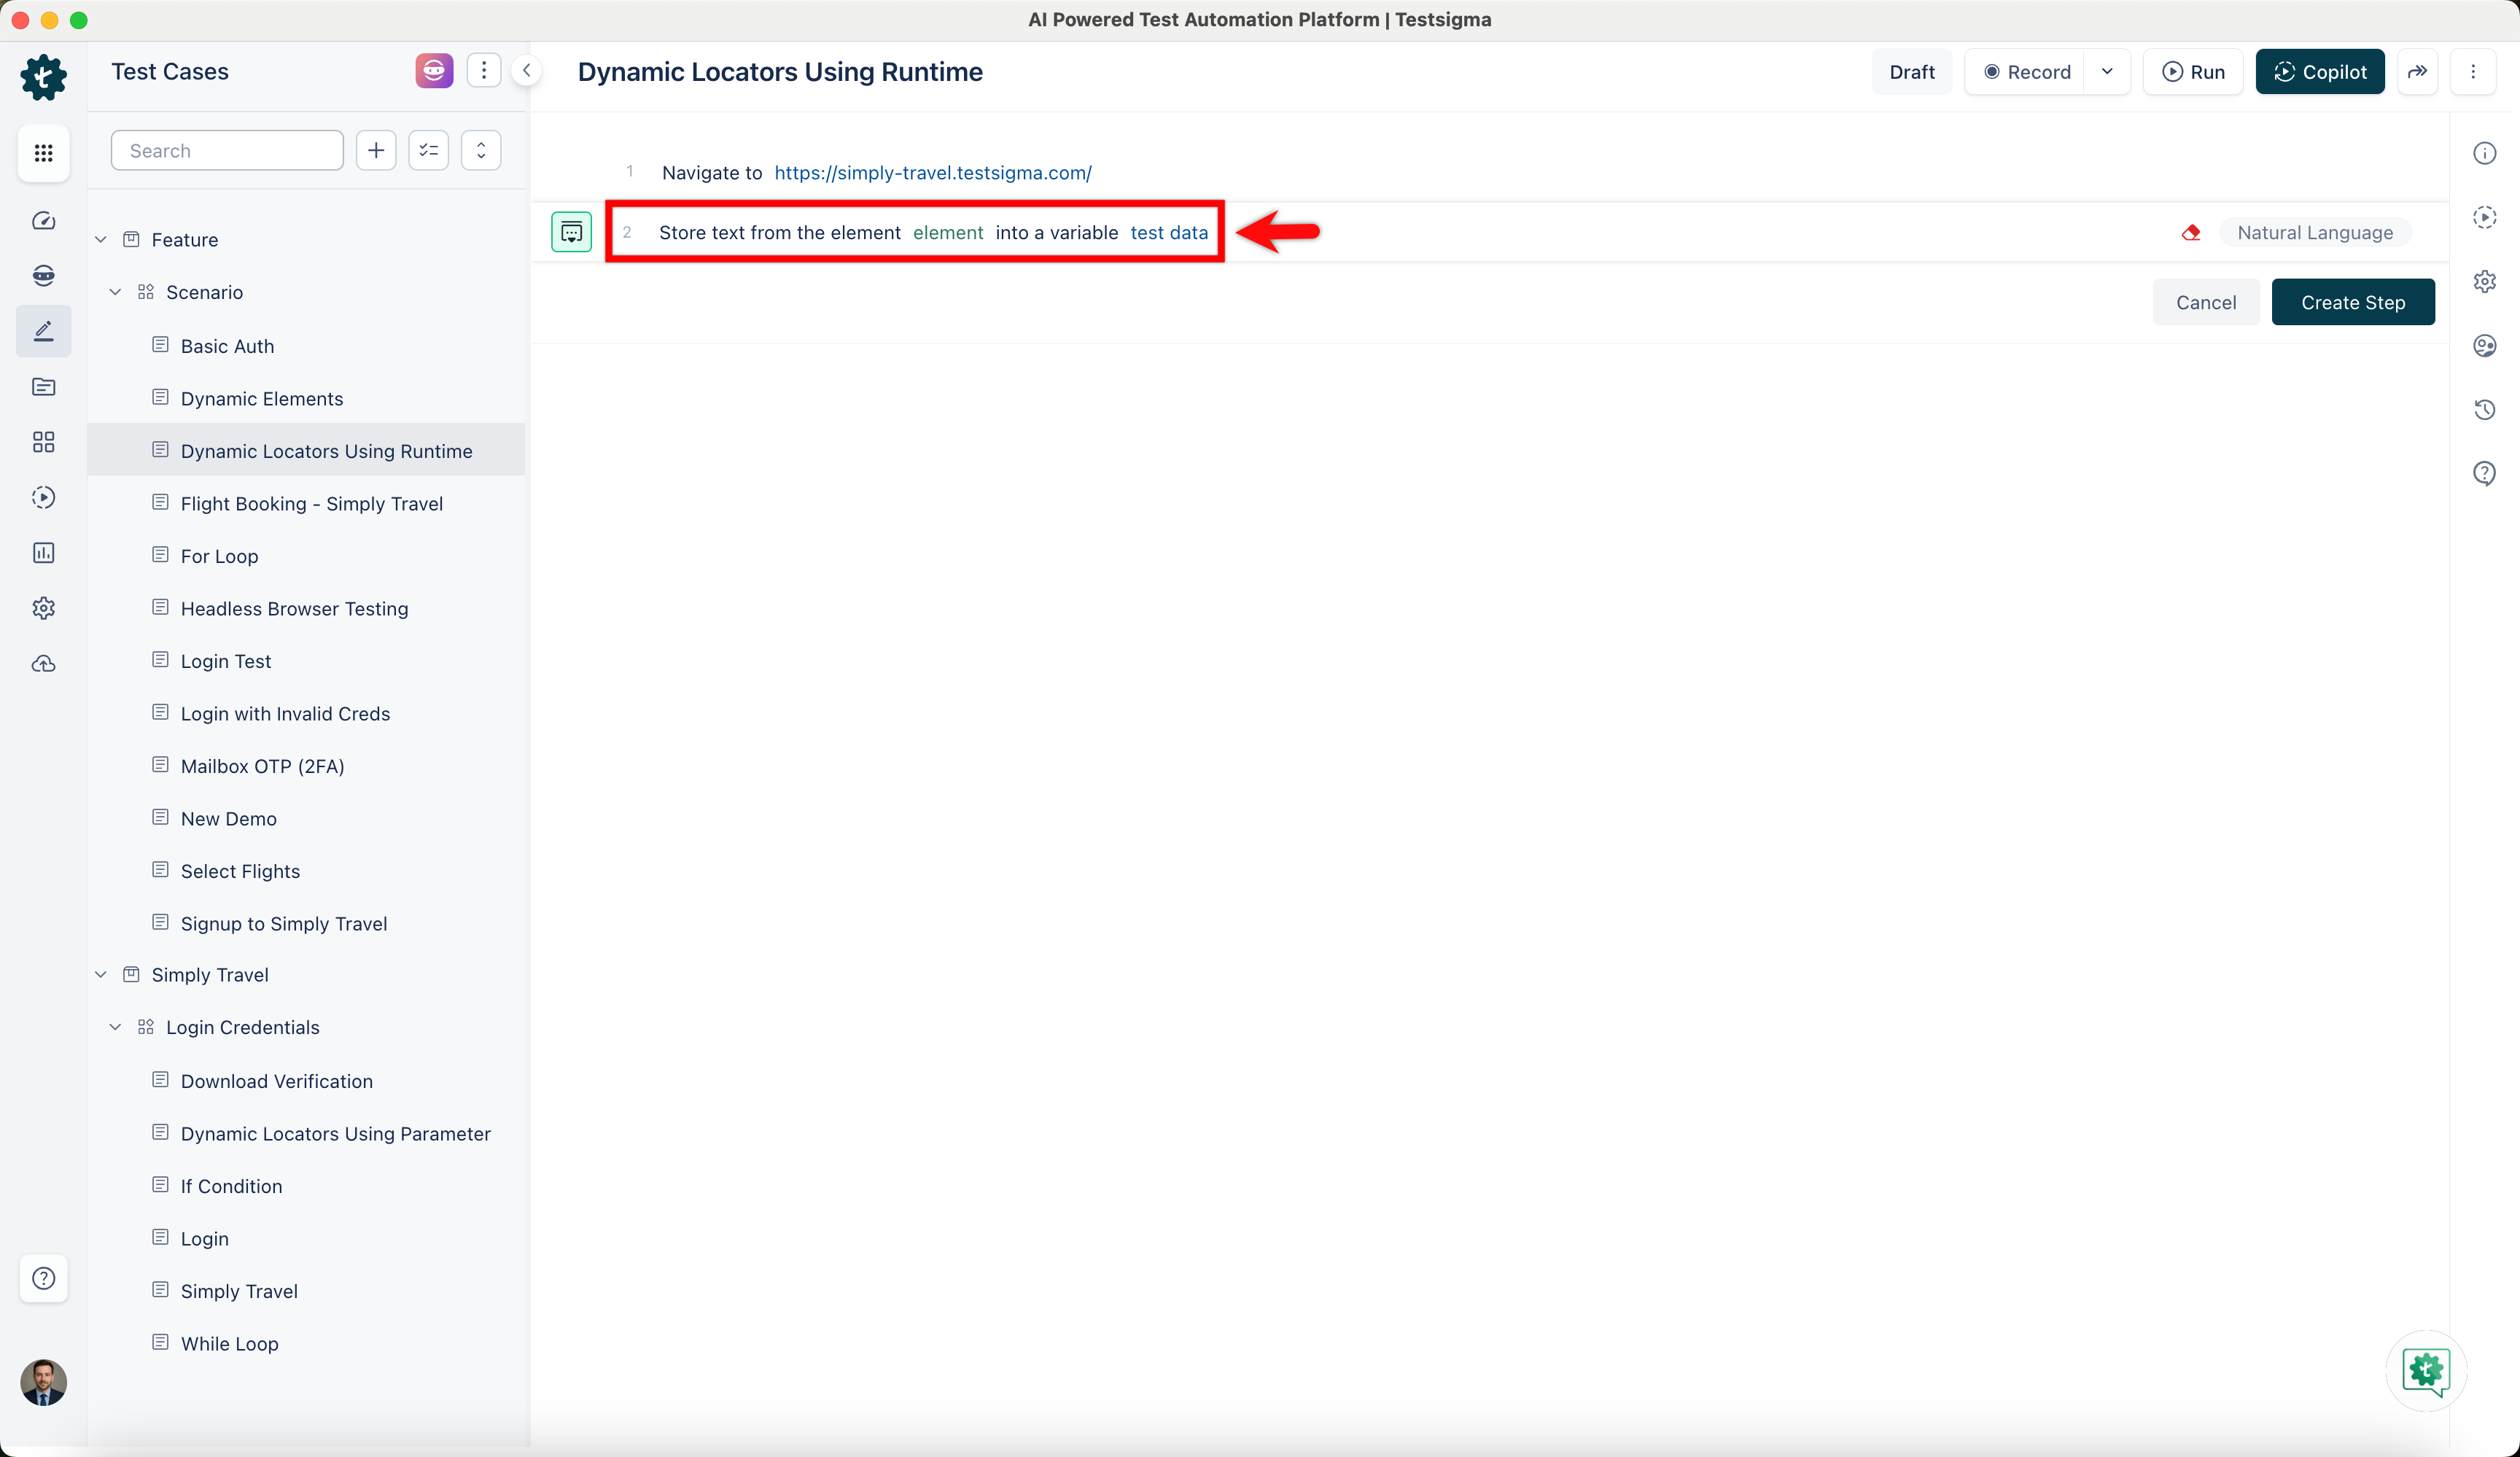Open the Record options dropdown arrow
This screenshot has width=2520, height=1457.
2107,72
